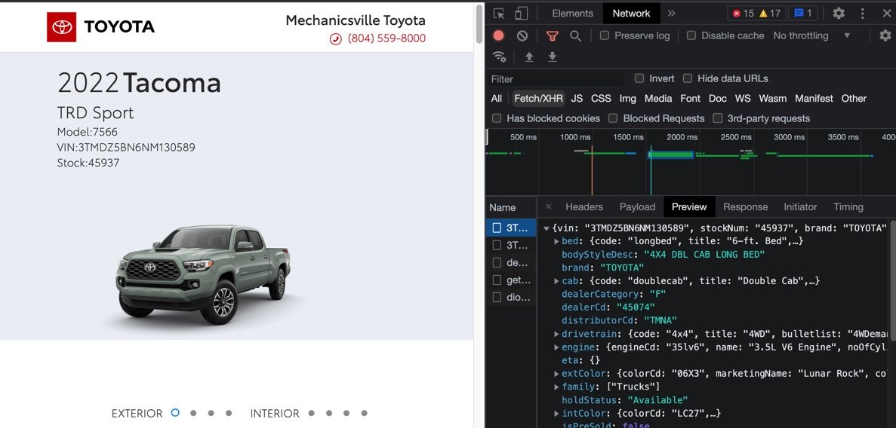Filter requests by WS
896x428 pixels.
(743, 98)
